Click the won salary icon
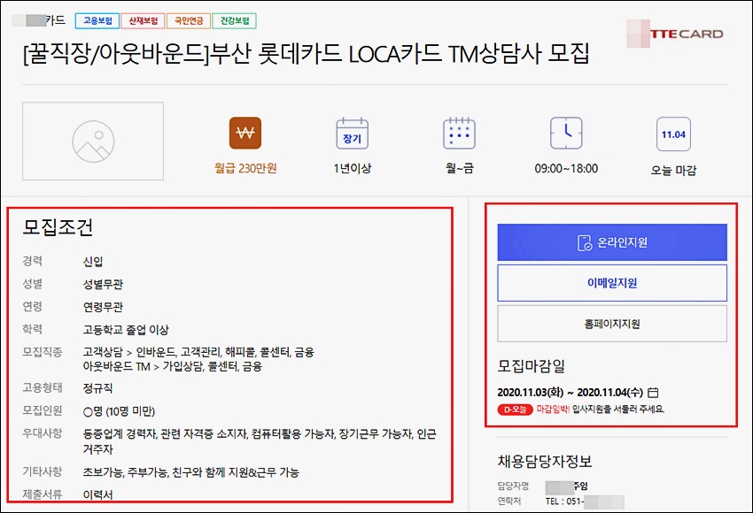 click(245, 133)
